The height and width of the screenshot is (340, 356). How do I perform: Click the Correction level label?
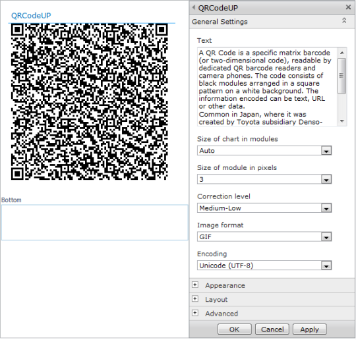[x=223, y=196]
